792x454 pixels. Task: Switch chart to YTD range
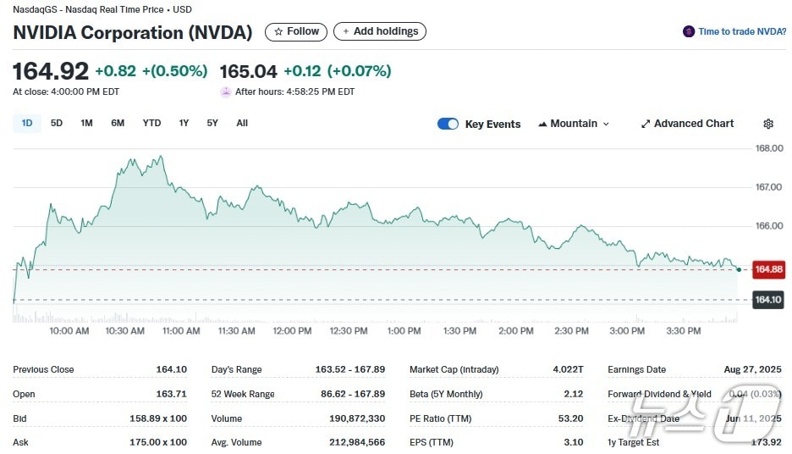click(151, 123)
